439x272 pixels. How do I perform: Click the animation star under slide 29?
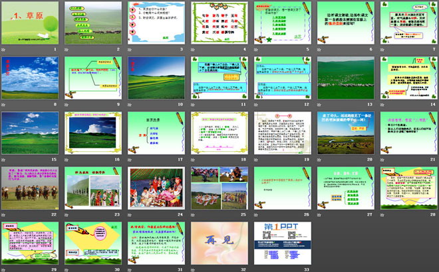[x=3, y=269]
